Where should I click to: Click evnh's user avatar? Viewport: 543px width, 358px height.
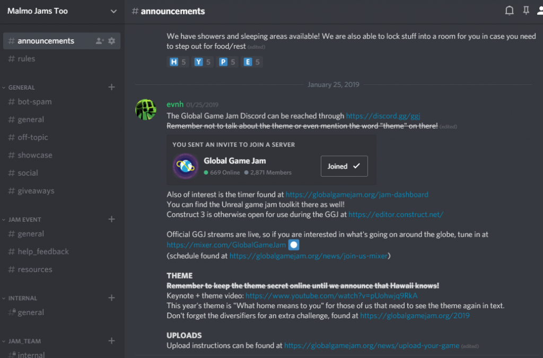[146, 109]
